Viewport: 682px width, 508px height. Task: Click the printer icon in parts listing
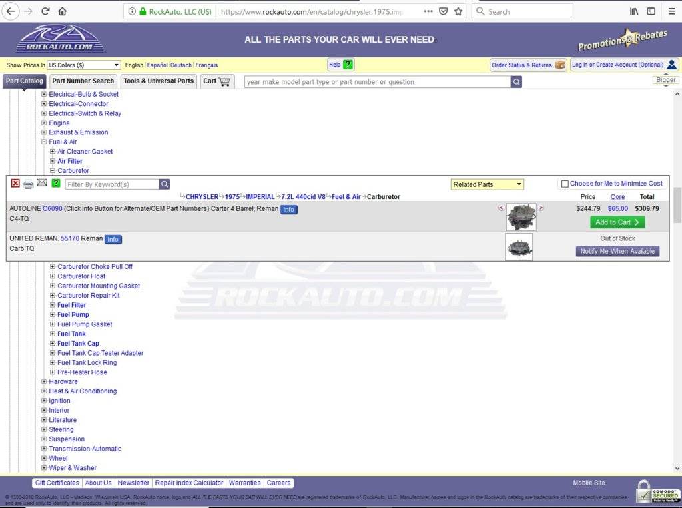coord(28,184)
